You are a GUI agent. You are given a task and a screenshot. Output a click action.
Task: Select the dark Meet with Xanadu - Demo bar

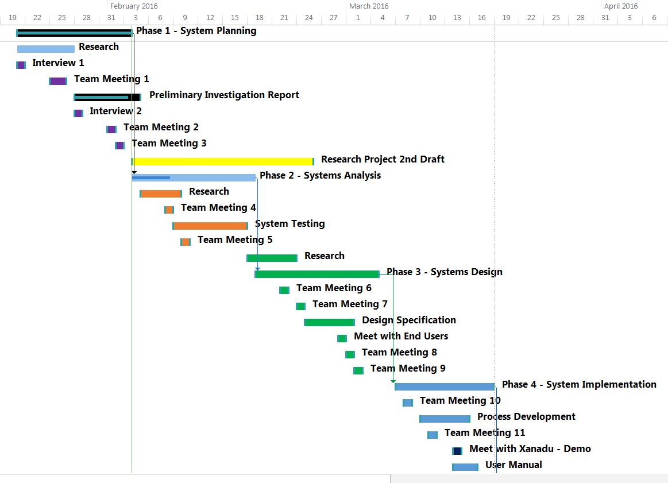[457, 451]
